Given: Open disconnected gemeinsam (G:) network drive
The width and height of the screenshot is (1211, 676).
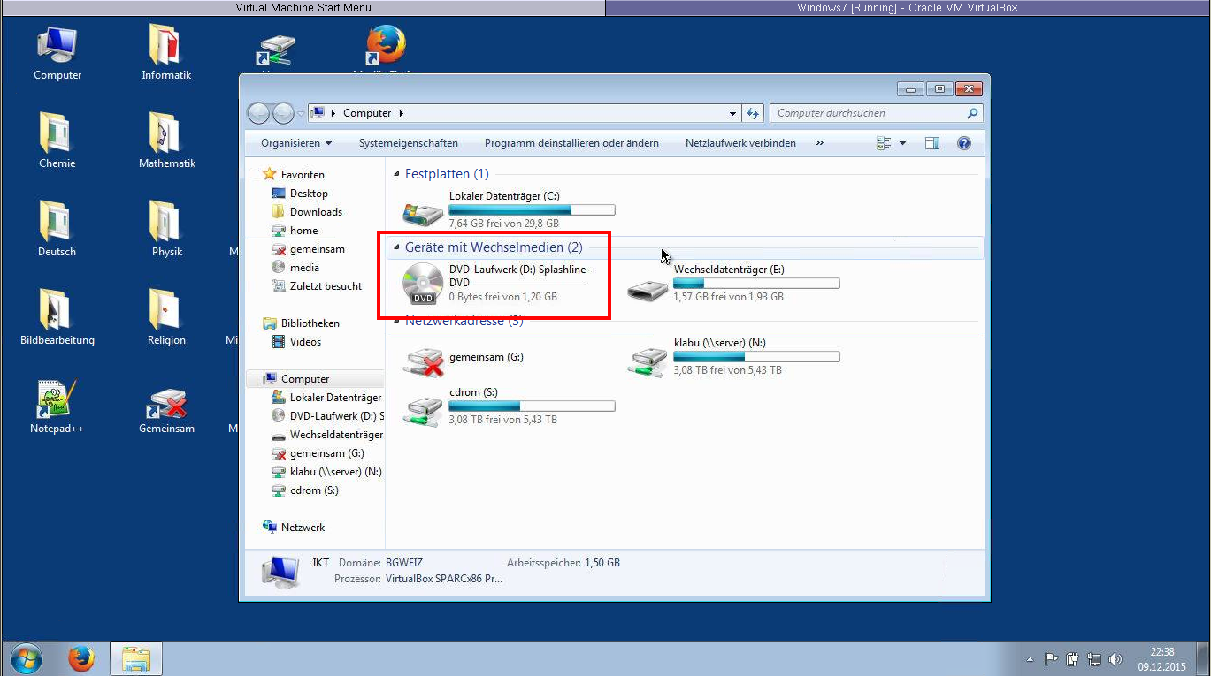Looking at the screenshot, I should 423,359.
